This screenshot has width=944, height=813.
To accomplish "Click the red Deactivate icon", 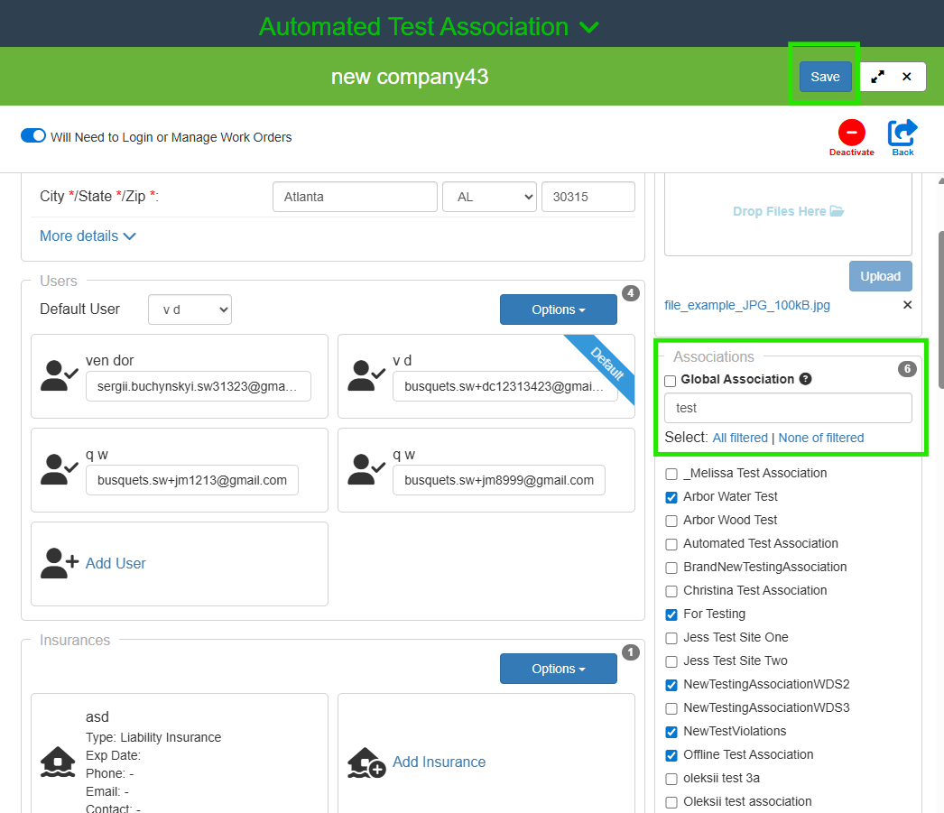I will pos(851,134).
